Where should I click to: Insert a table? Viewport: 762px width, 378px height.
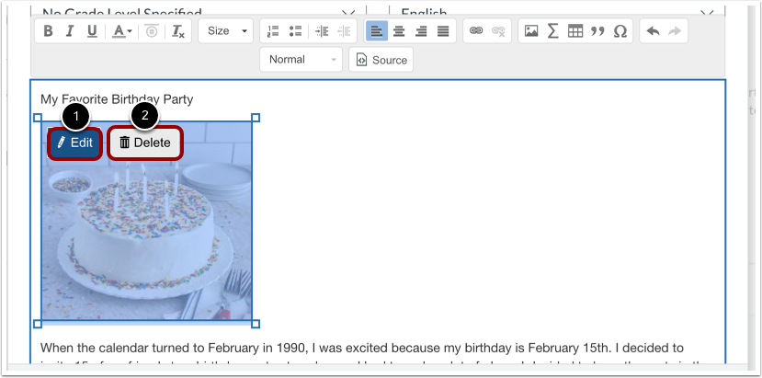[x=575, y=31]
